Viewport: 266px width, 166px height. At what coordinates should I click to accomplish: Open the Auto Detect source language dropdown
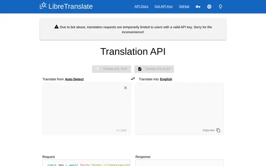click(74, 79)
